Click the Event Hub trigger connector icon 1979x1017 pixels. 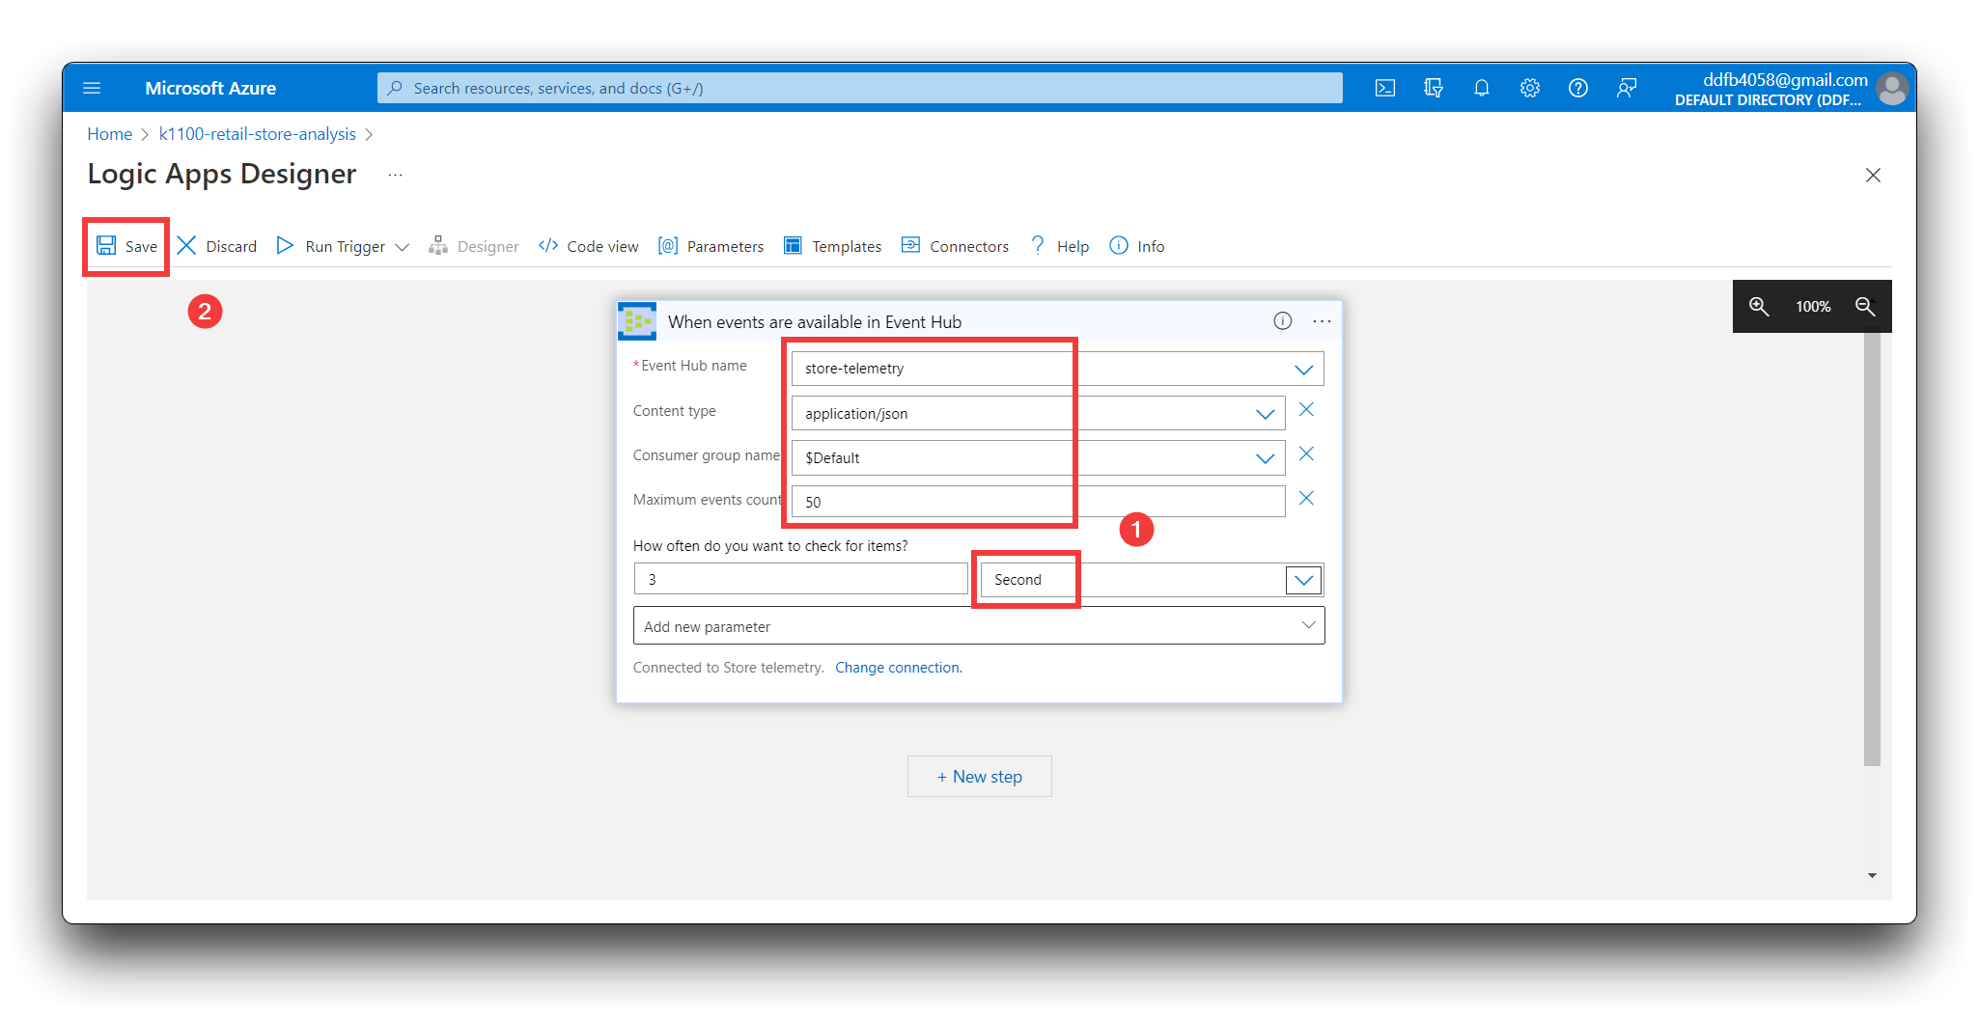[637, 321]
